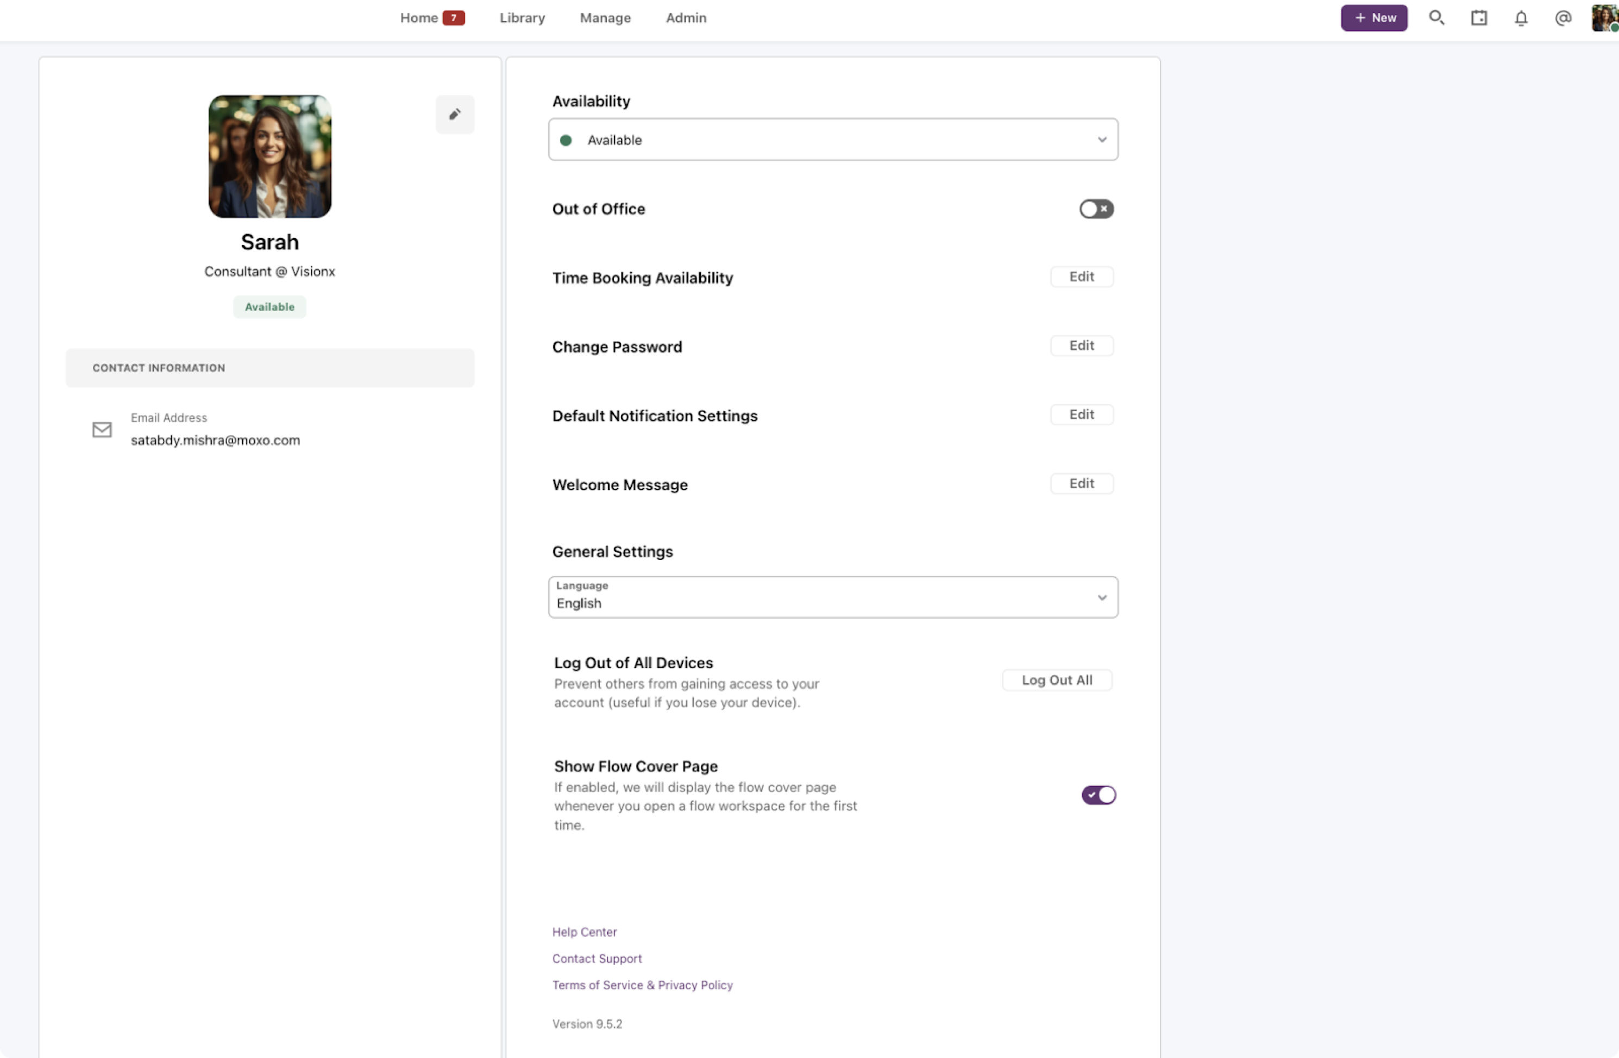Open the Manage tab
Image resolution: width=1619 pixels, height=1058 pixels.
point(605,18)
